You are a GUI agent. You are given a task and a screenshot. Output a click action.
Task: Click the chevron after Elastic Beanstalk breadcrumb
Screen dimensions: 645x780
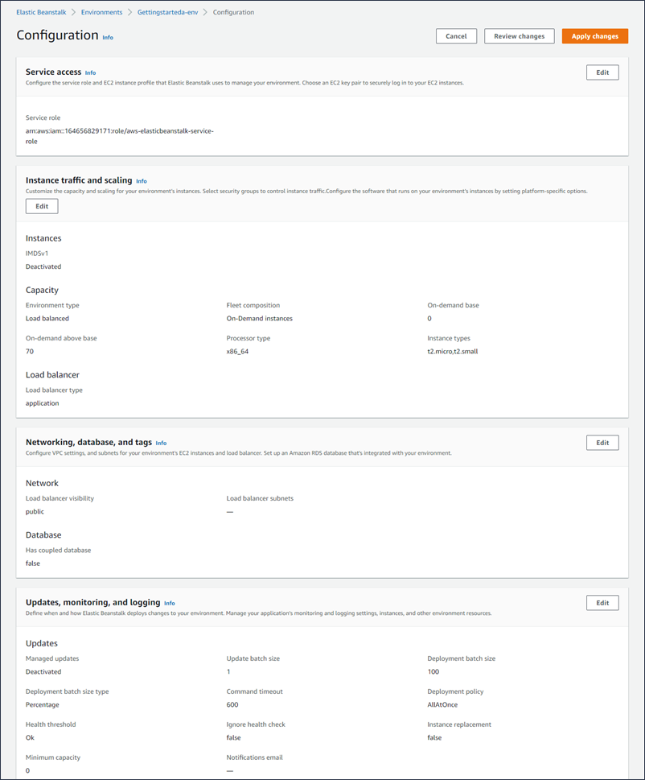(x=74, y=13)
